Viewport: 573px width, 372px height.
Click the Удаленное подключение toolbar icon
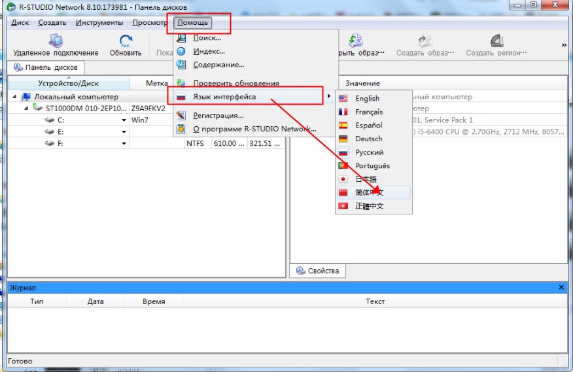pyautogui.click(x=56, y=42)
